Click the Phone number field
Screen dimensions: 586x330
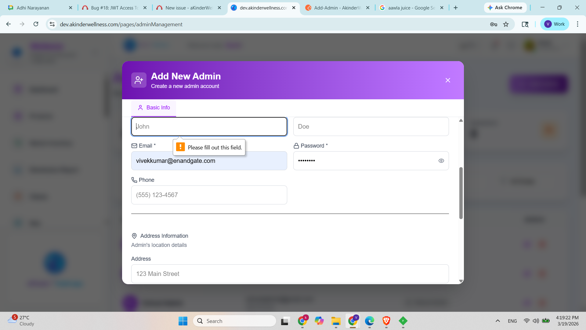[x=209, y=195]
